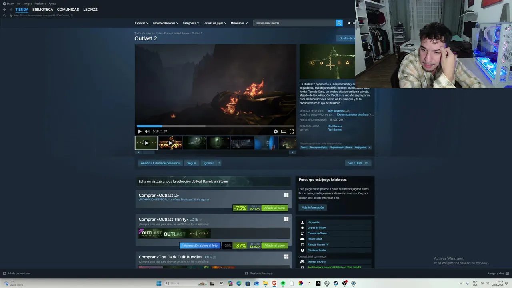512x288 pixels.
Task: Select the second trailer thumbnail with fire
Action: click(170, 143)
